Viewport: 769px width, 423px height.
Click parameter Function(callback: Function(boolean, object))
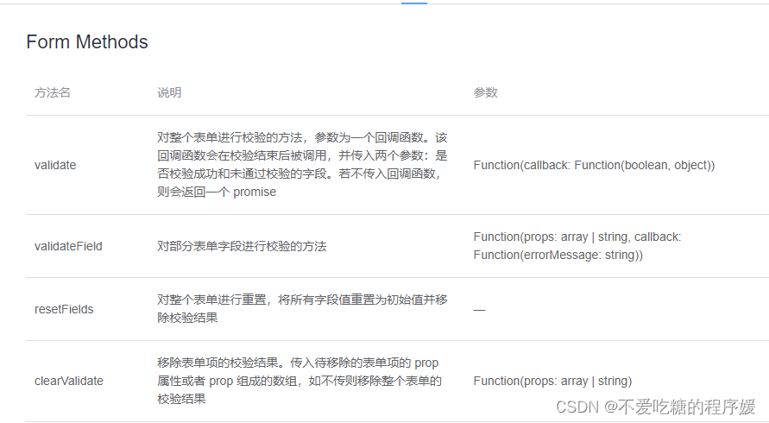594,166
